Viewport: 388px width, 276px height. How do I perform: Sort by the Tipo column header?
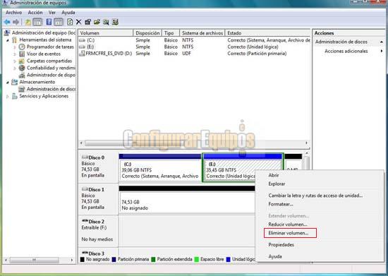pyautogui.click(x=171, y=33)
